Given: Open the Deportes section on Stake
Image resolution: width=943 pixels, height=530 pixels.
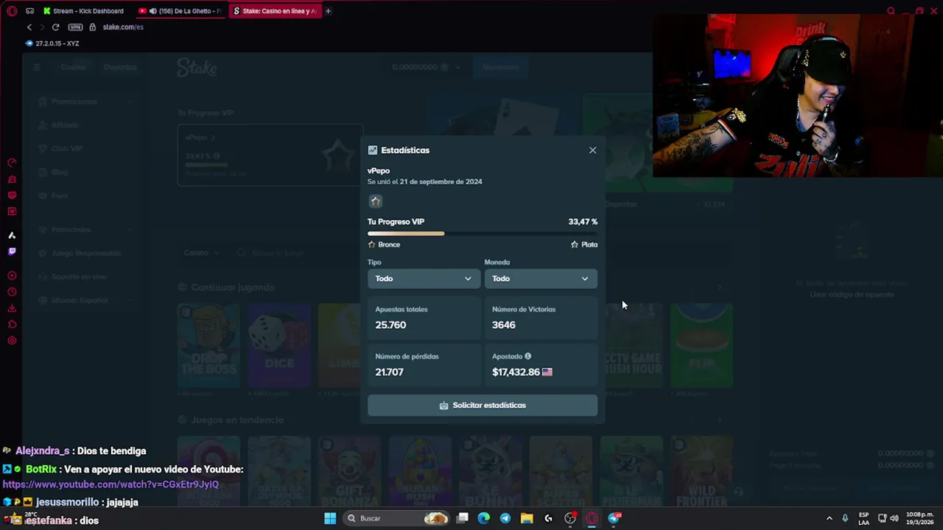Looking at the screenshot, I should [x=120, y=67].
